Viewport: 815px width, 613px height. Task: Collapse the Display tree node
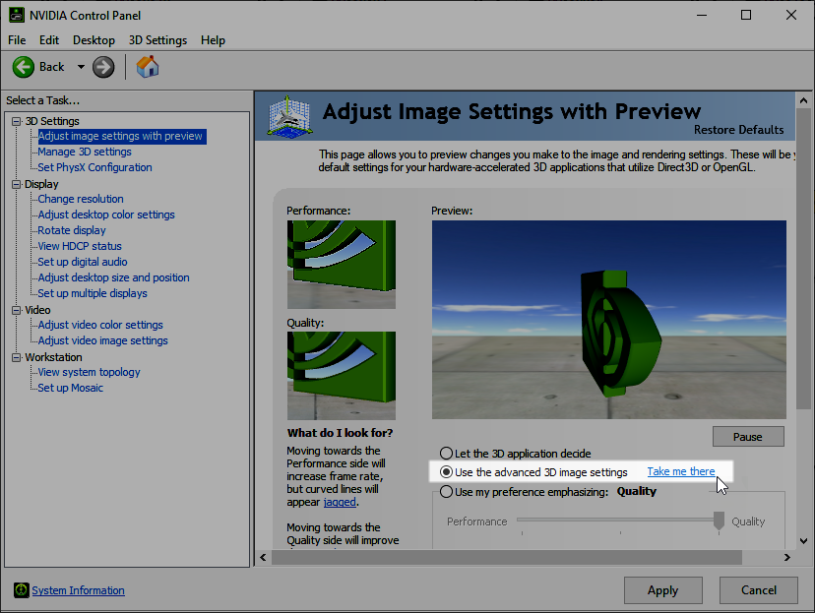click(16, 184)
